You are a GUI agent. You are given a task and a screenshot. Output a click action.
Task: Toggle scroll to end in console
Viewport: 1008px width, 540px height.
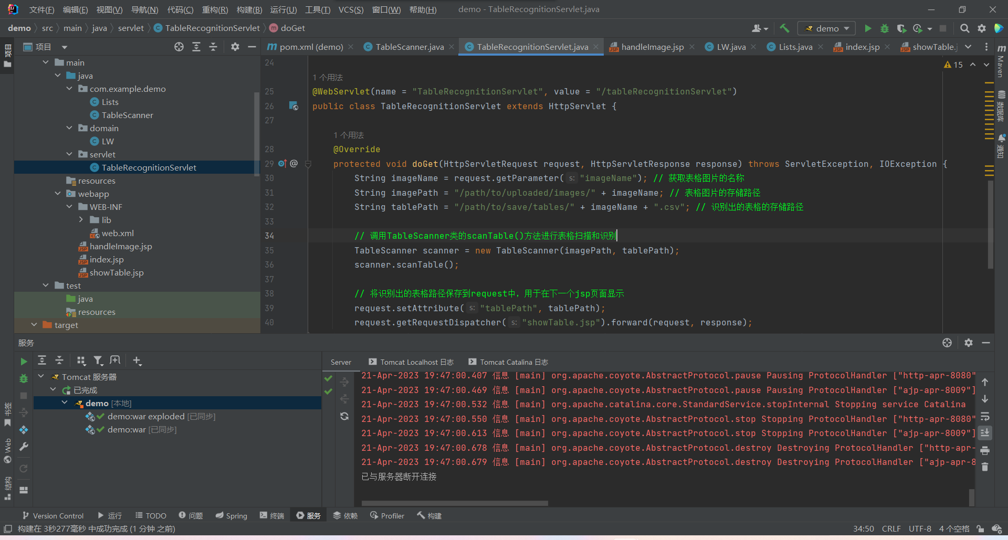pos(985,433)
